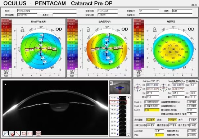Image resolution: width=199 pixels, height=139 pixels.
Task: Click the eye overview image marked R
Action: [x=120, y=88]
